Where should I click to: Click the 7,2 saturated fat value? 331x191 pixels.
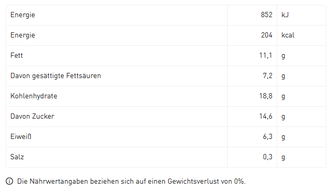[267, 76]
